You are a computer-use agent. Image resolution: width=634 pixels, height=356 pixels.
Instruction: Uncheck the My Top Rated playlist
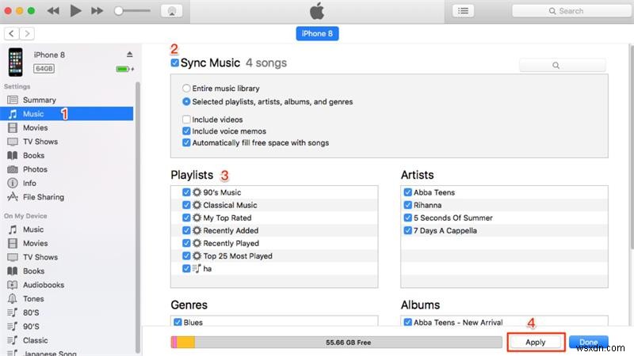186,218
